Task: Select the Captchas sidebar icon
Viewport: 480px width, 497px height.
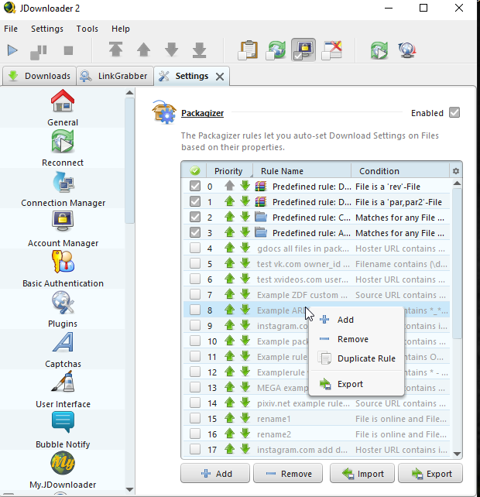Action: (x=63, y=344)
